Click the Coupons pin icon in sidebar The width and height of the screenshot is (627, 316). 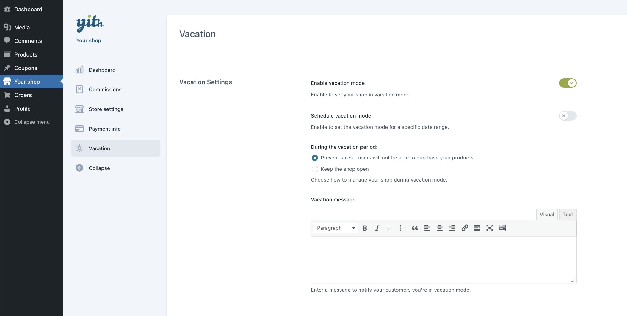(x=7, y=68)
